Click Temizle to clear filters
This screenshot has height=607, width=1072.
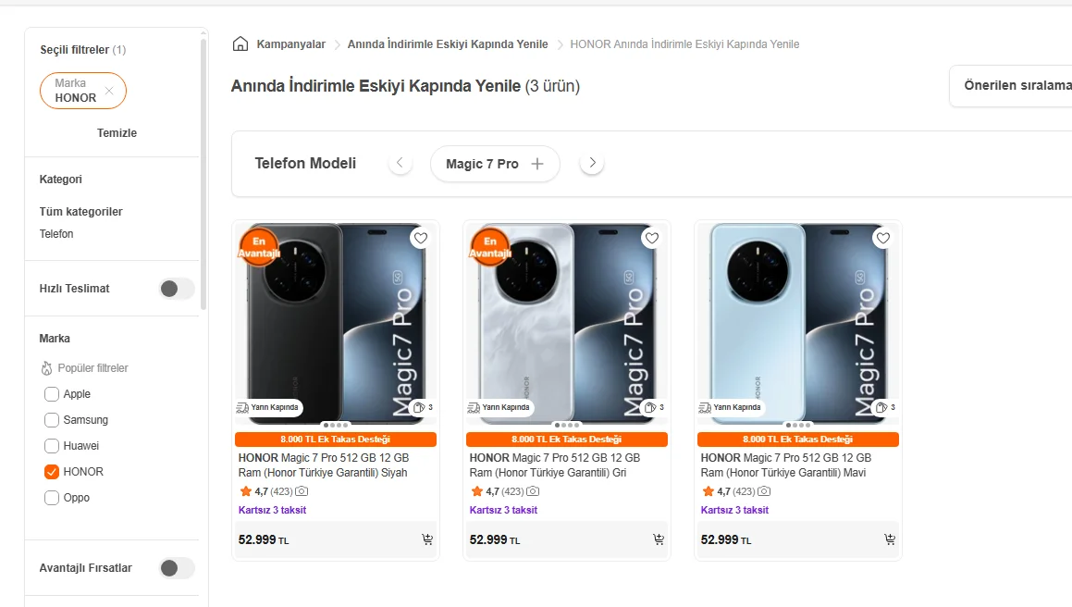click(x=117, y=133)
